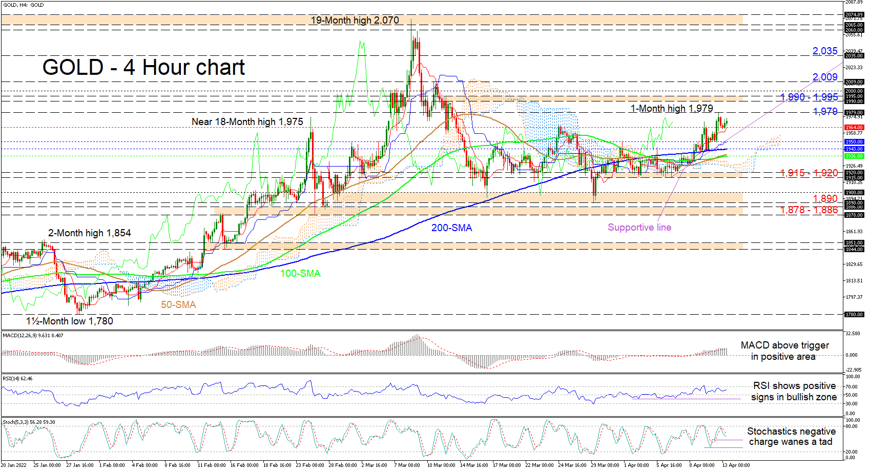
Task: Click the '1½-Month low 1,780' label
Action: [x=70, y=321]
